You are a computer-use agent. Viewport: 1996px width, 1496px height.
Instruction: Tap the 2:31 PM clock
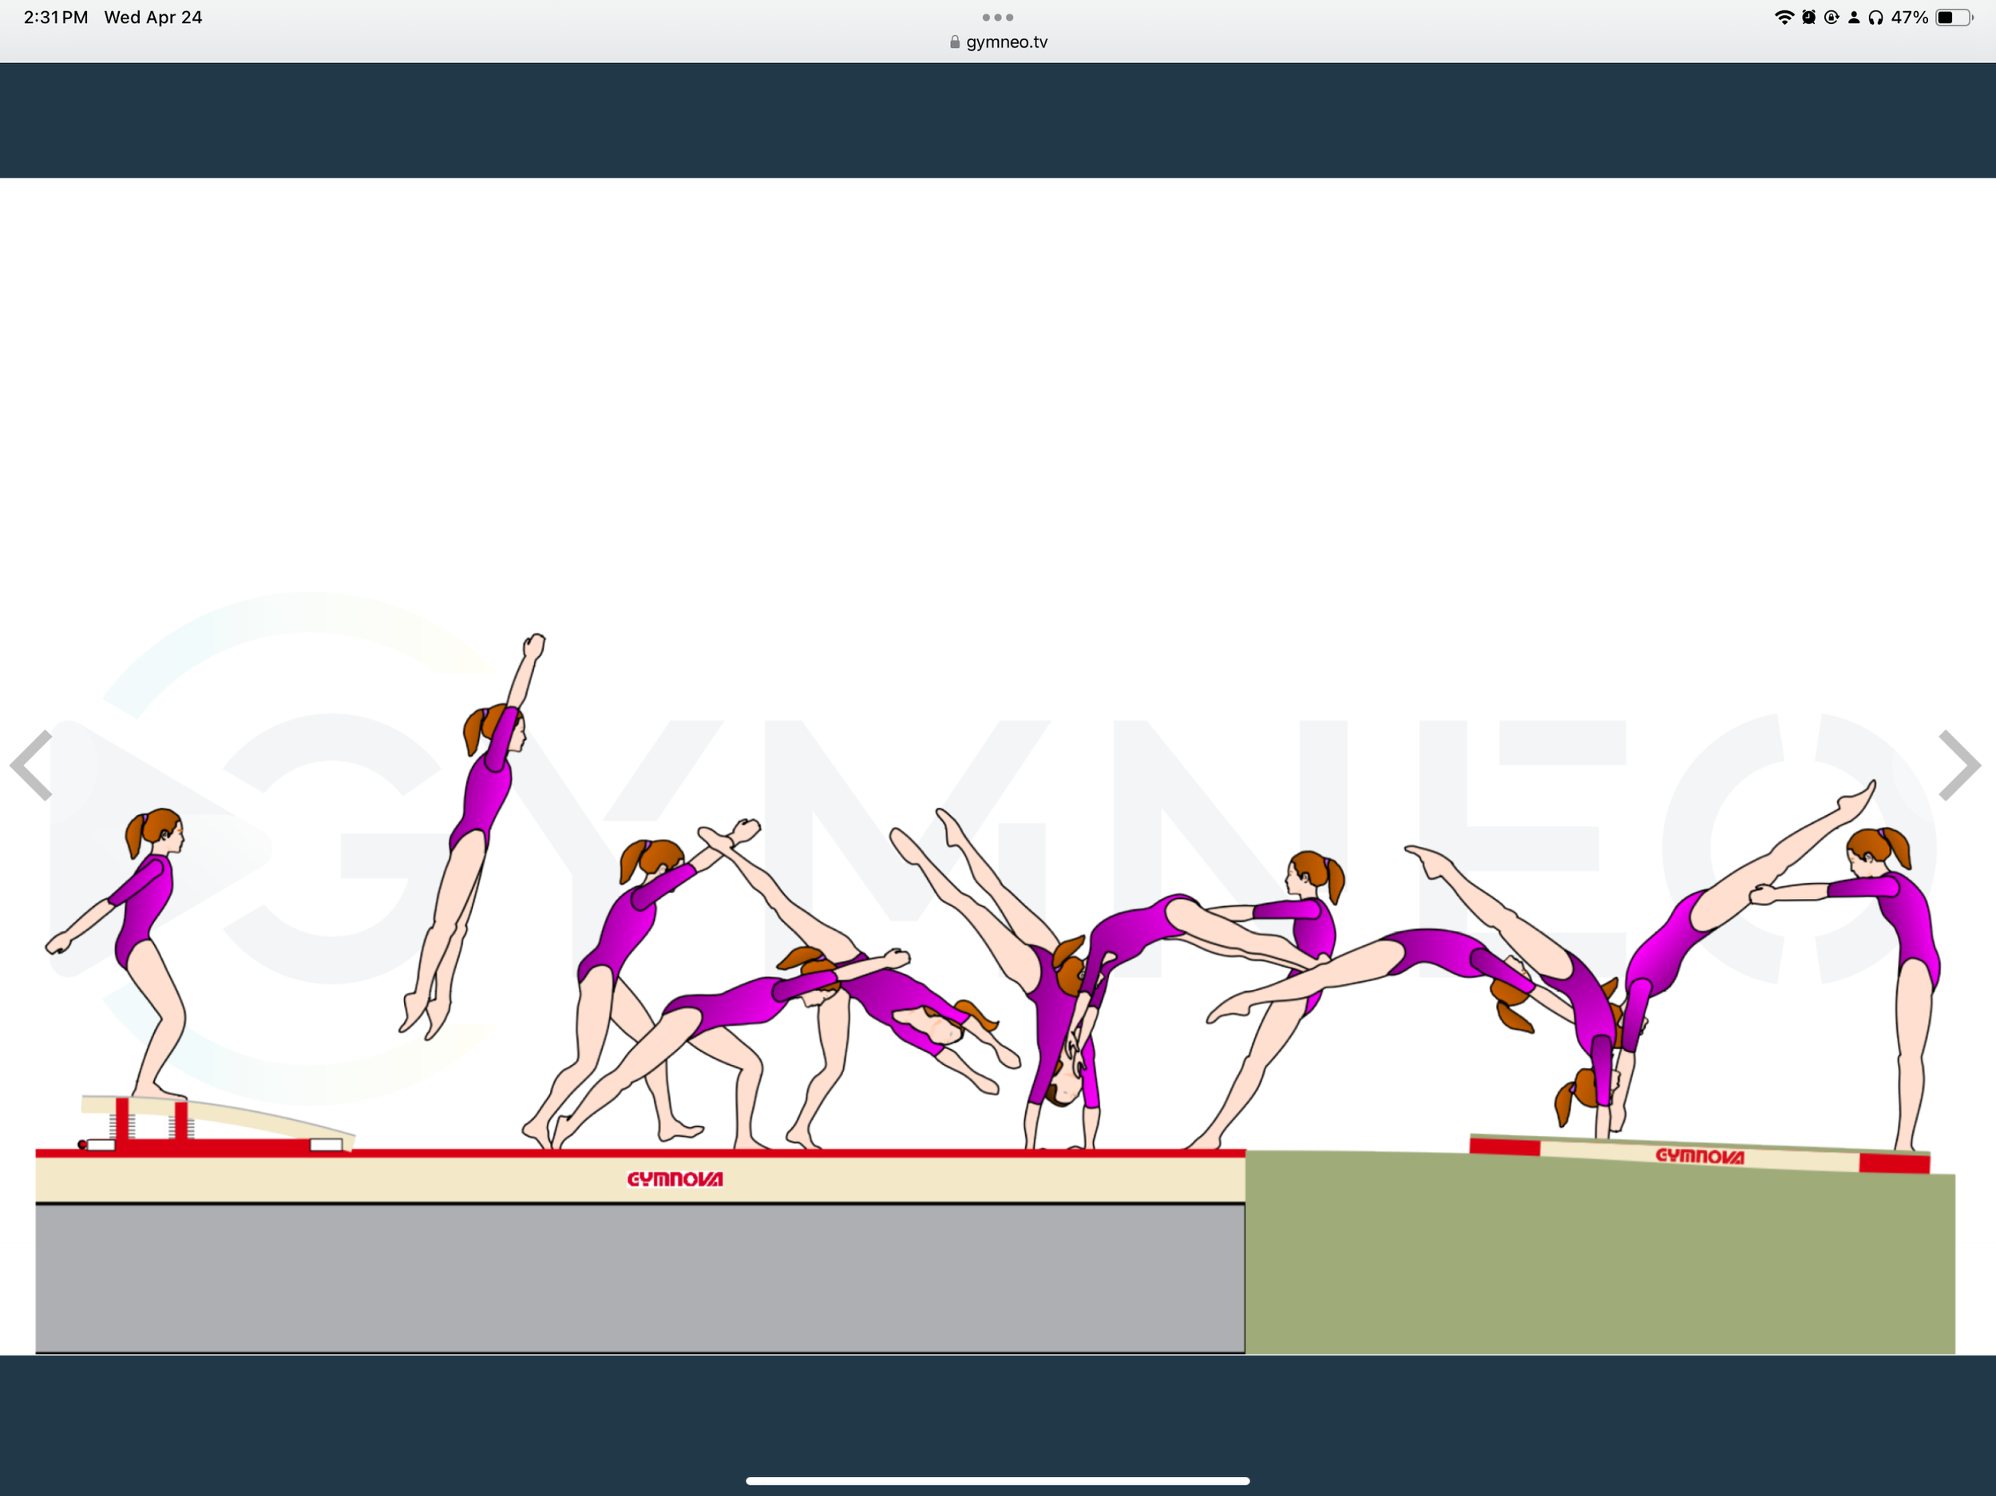[55, 17]
